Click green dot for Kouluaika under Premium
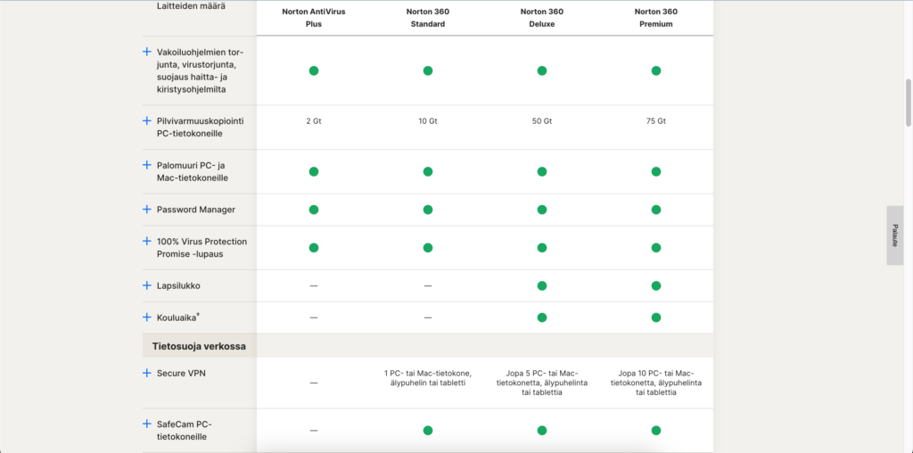 click(656, 317)
